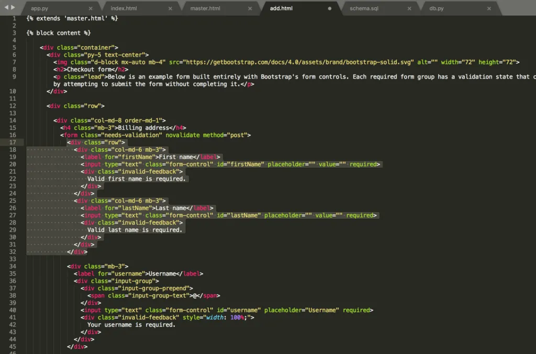Close the app.py tab
The width and height of the screenshot is (536, 354).
(x=90, y=8)
